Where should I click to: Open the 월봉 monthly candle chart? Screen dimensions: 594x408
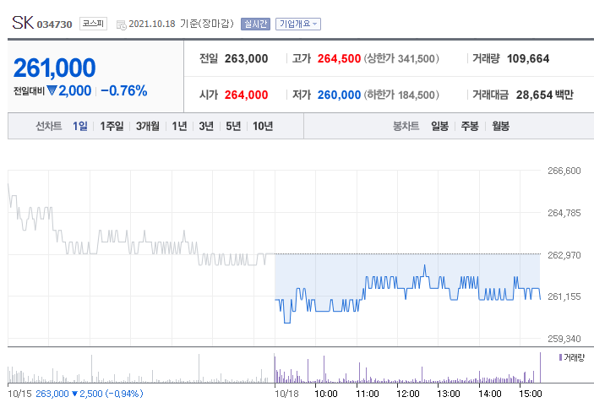coord(500,126)
